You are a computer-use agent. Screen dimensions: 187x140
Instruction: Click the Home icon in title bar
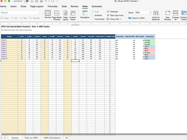point(32,1)
